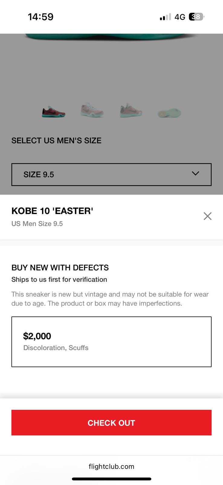Tap the 14:59 clock in status bar
The image size is (223, 485).
(x=40, y=17)
